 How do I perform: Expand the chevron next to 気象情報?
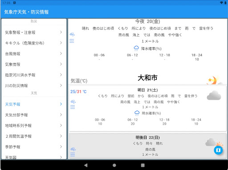pos(61,64)
